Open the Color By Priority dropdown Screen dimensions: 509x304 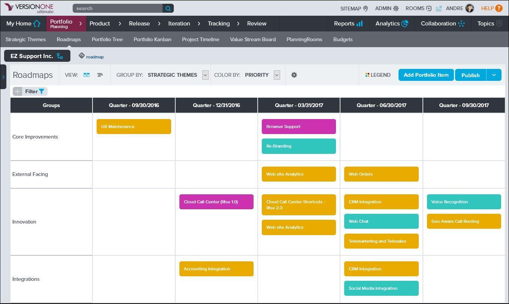(277, 75)
